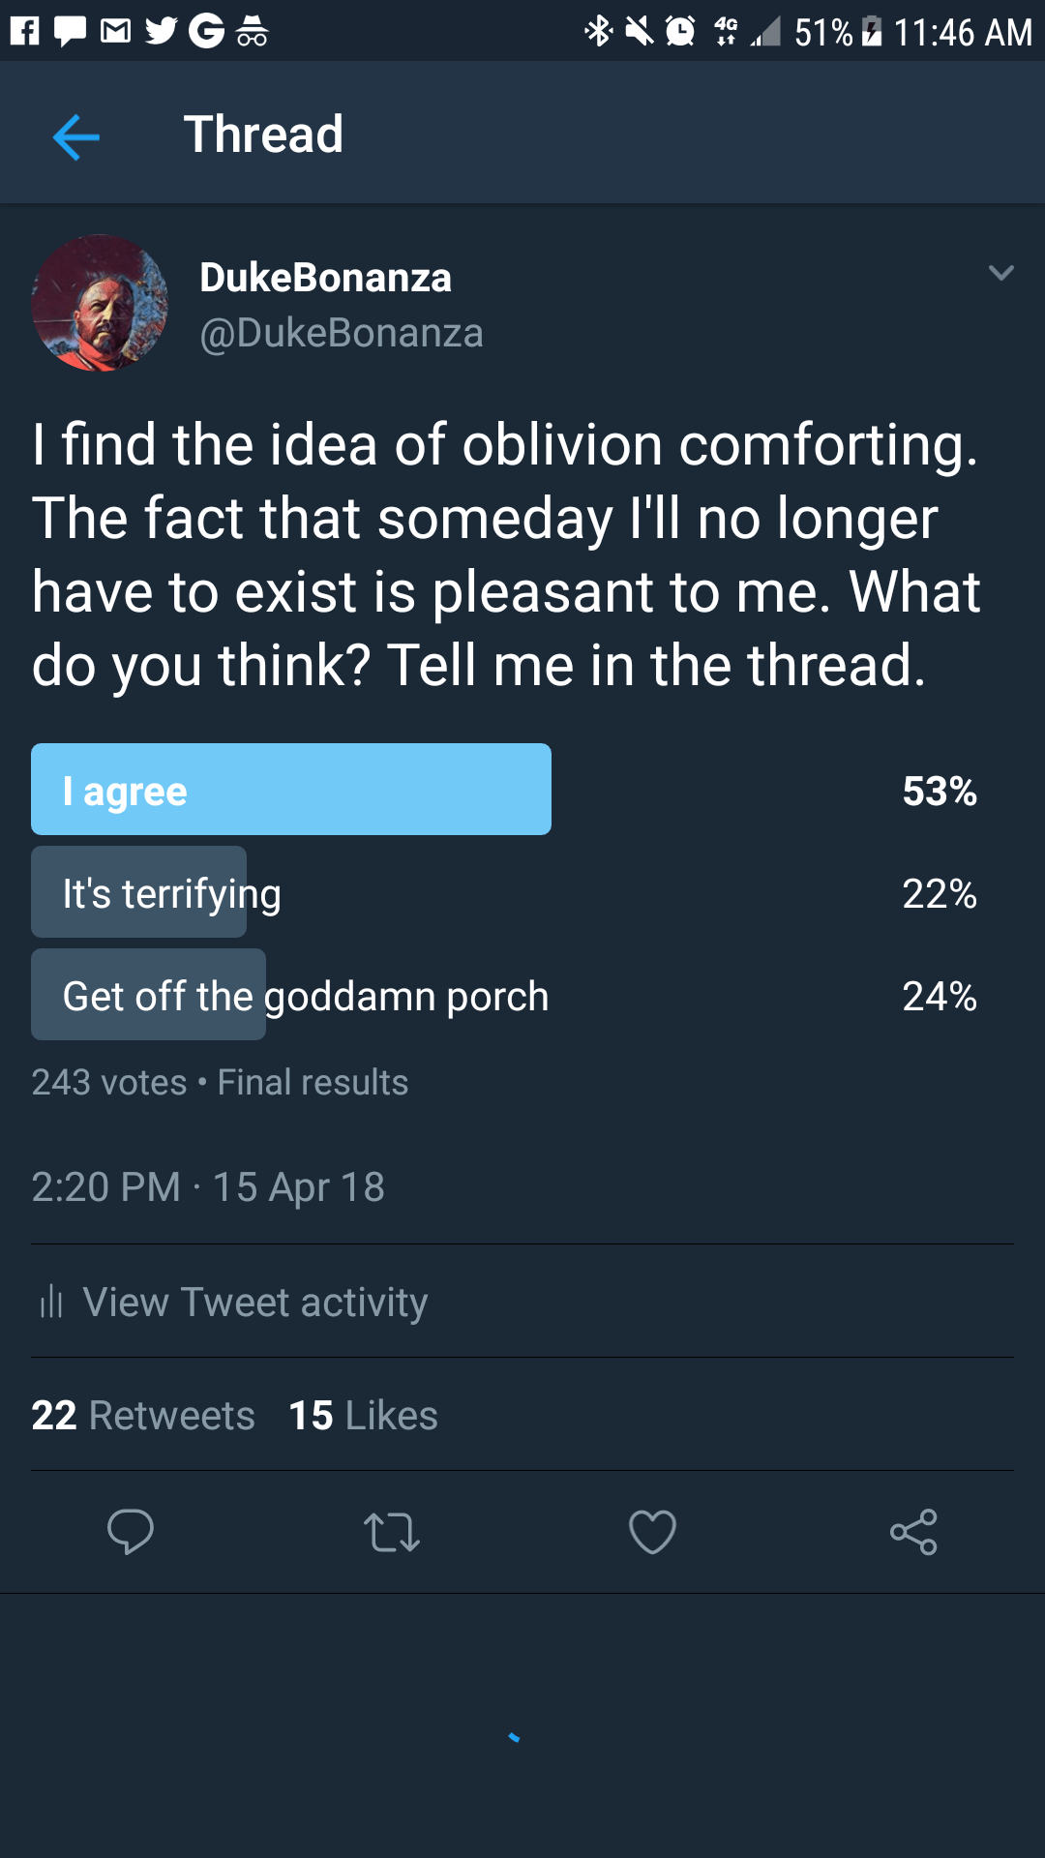
Task: Open the @DukeBonanza handle
Action: [x=341, y=333]
